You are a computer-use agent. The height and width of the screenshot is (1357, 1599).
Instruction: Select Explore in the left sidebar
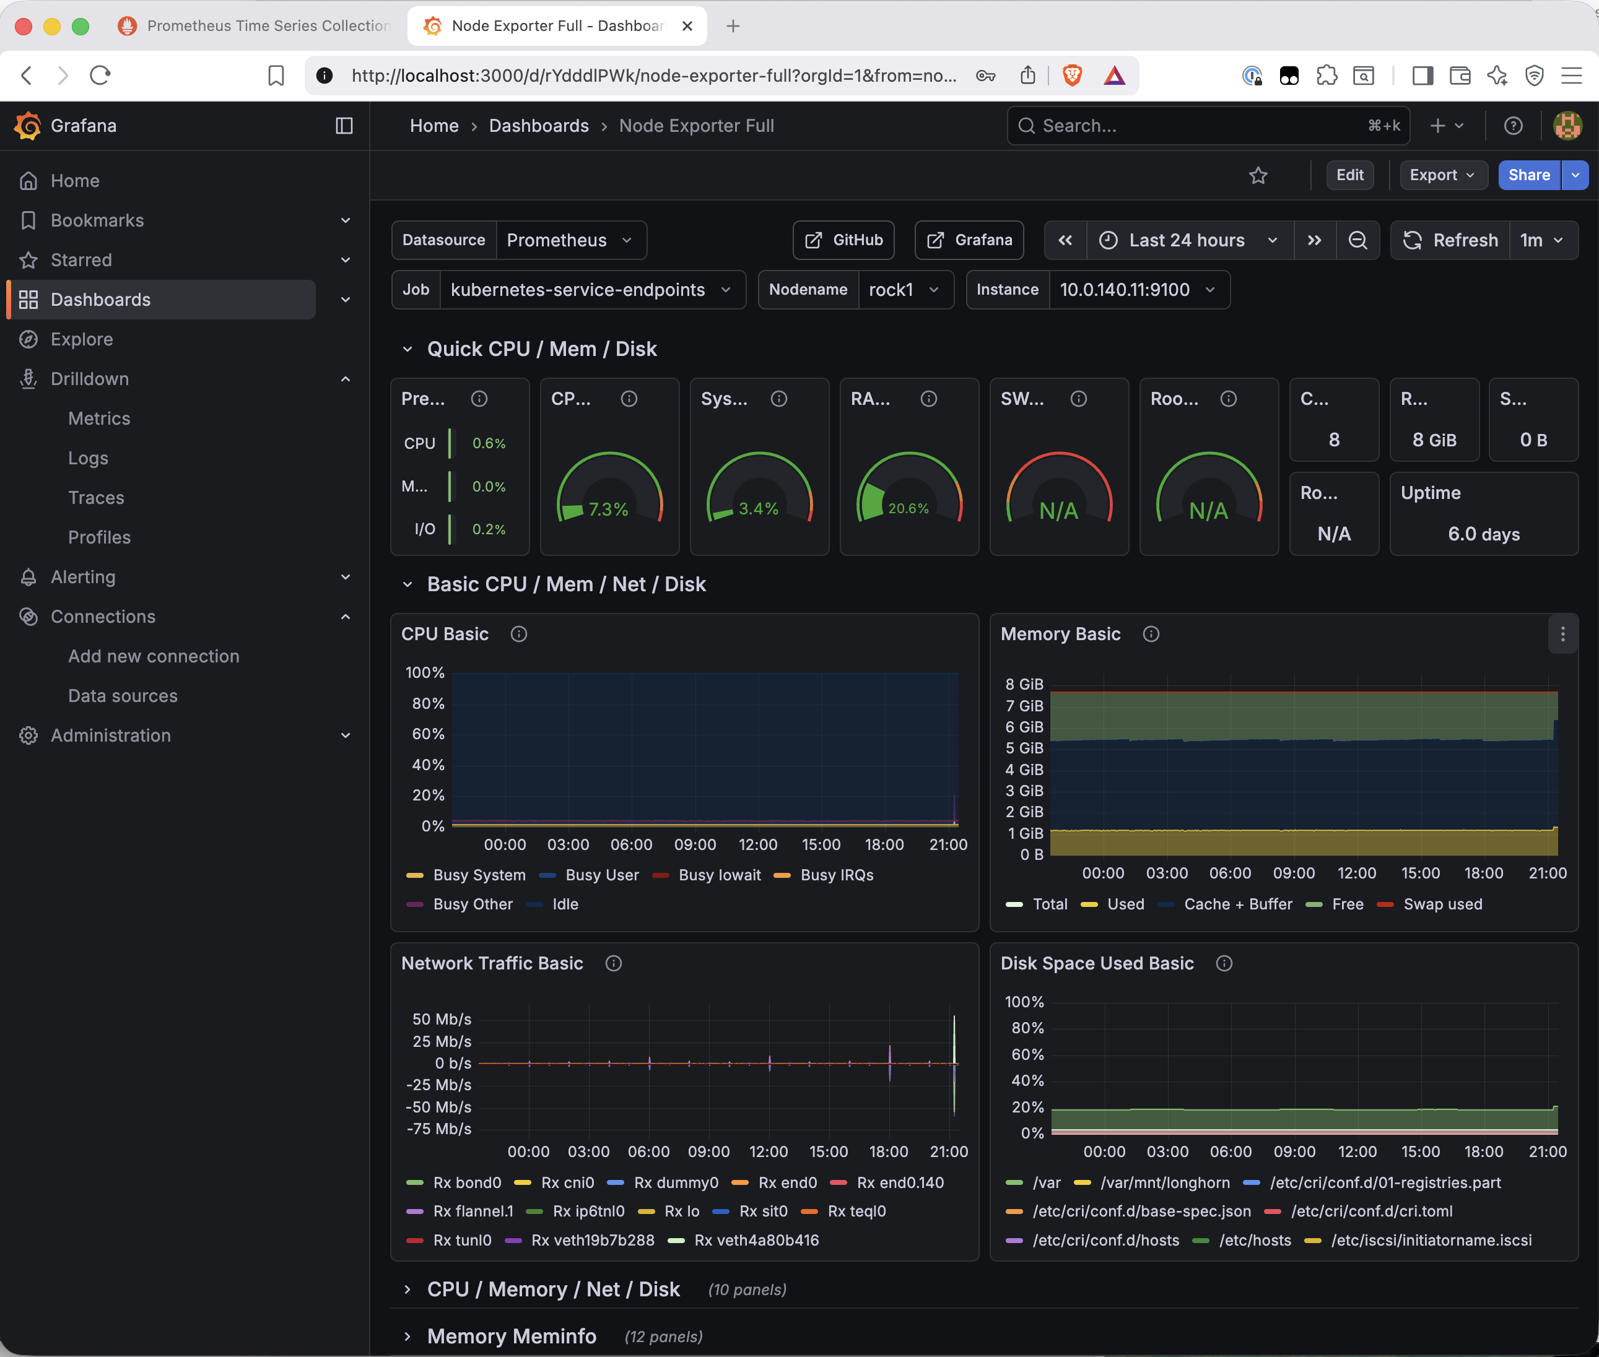coord(82,339)
